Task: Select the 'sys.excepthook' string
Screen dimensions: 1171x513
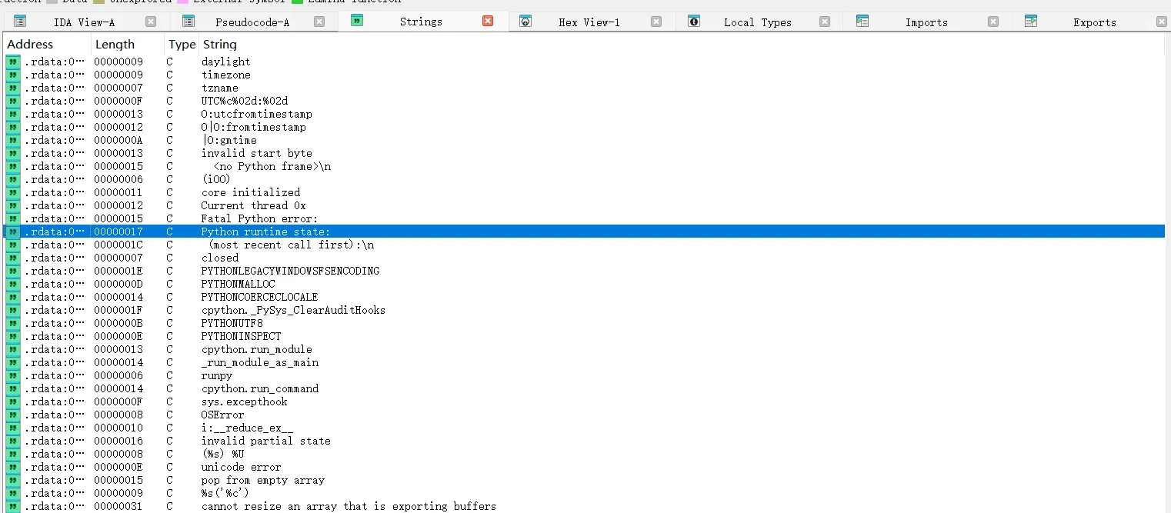Action: (x=244, y=401)
